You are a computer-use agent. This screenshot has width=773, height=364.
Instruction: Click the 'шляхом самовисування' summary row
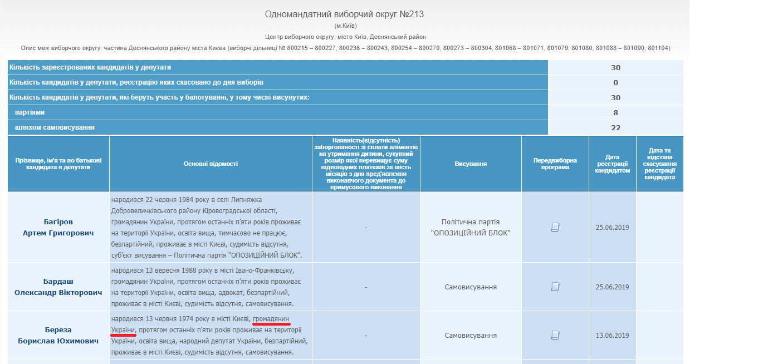(x=55, y=127)
